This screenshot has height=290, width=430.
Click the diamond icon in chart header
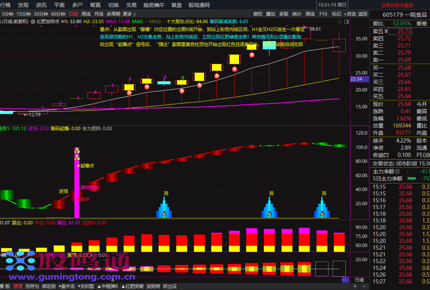339,22
